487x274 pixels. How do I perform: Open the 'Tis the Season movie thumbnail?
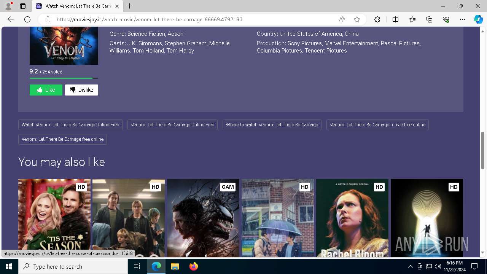(54, 218)
